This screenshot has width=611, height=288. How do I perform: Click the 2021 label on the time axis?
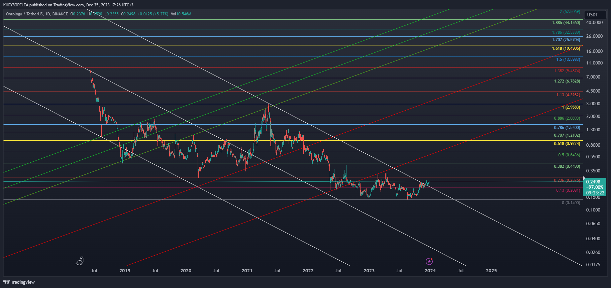click(247, 271)
